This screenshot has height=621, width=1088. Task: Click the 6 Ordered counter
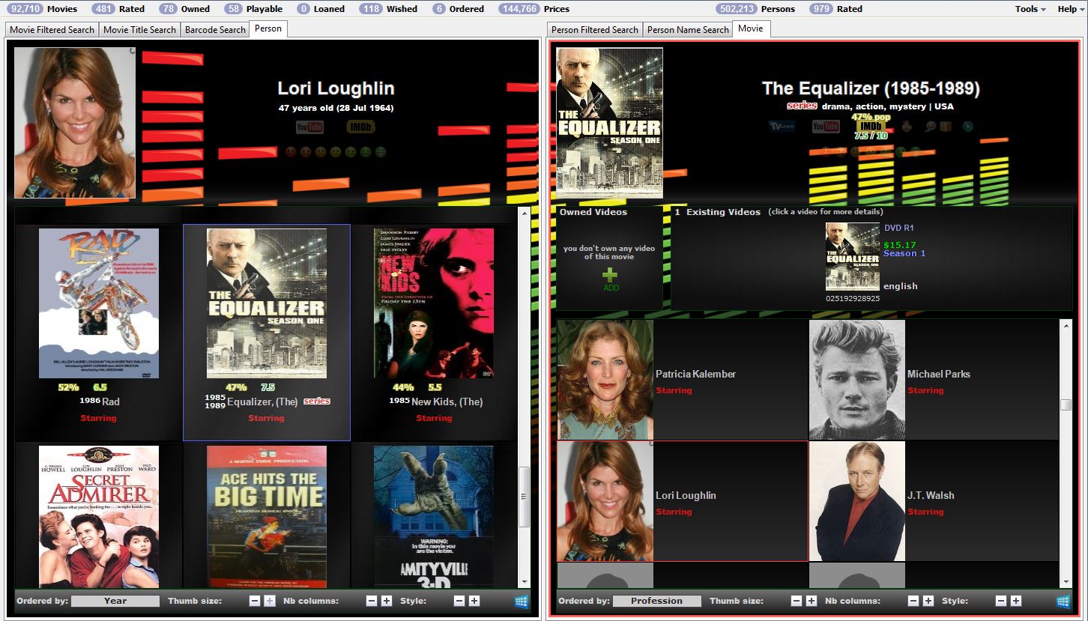click(x=458, y=9)
